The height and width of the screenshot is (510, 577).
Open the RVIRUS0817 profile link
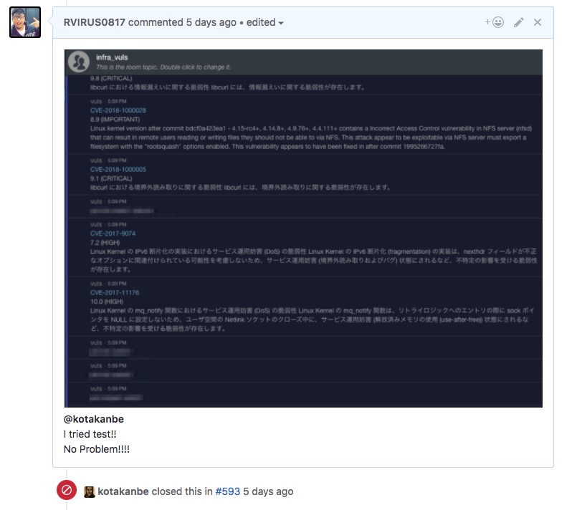tap(94, 22)
